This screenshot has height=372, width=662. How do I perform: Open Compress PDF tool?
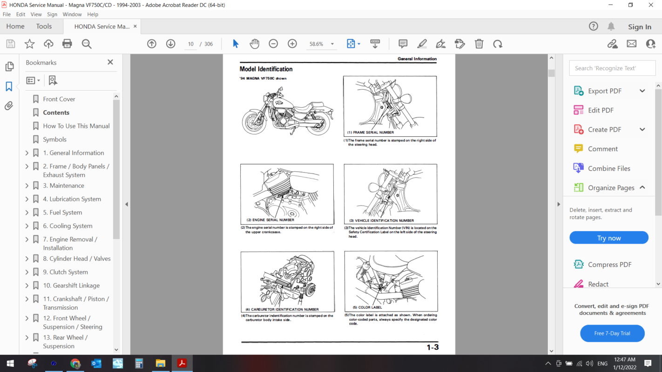[x=609, y=265]
